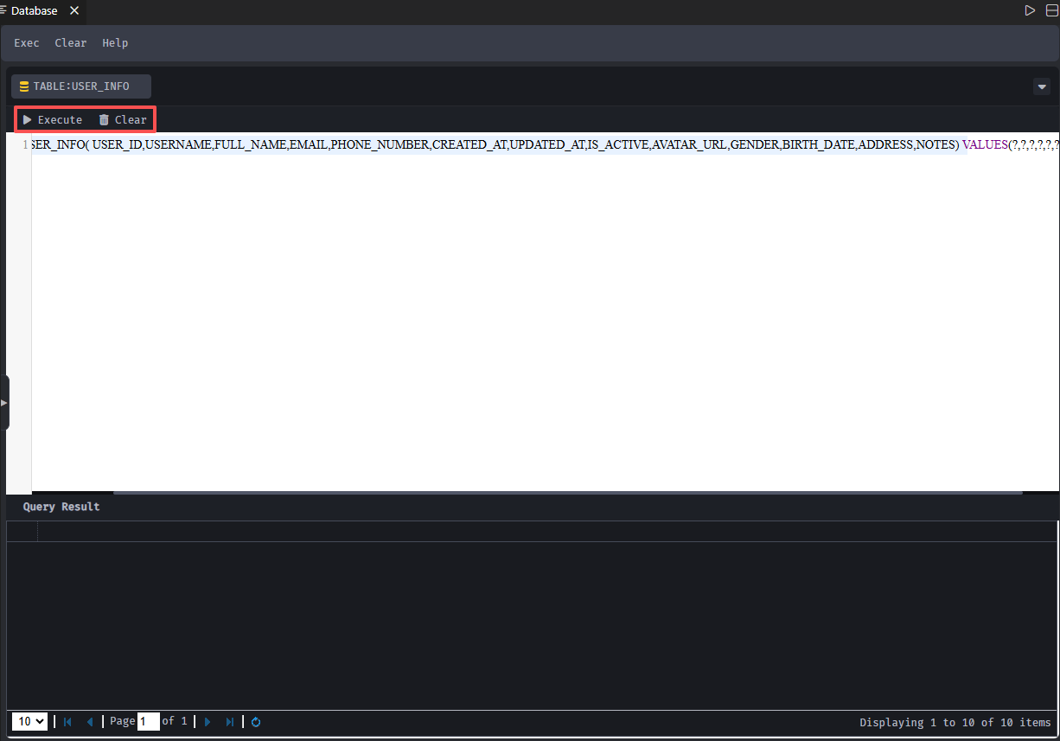Go to previous page of results

pyautogui.click(x=89, y=721)
